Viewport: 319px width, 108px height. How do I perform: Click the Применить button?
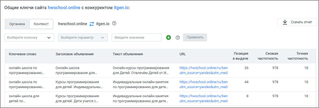click(195, 37)
